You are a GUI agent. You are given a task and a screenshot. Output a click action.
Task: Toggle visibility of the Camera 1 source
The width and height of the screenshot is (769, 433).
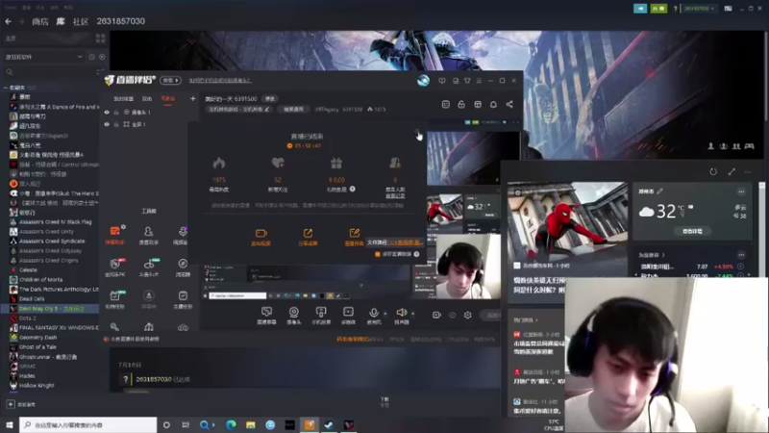(x=107, y=113)
